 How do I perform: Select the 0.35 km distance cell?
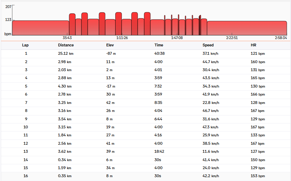65,176
